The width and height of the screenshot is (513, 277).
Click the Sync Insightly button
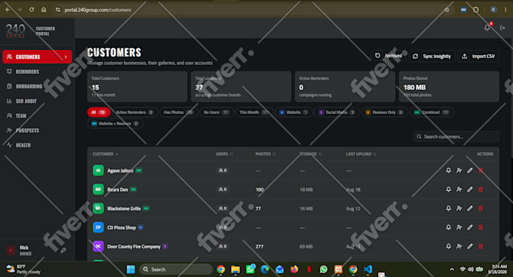(x=432, y=56)
